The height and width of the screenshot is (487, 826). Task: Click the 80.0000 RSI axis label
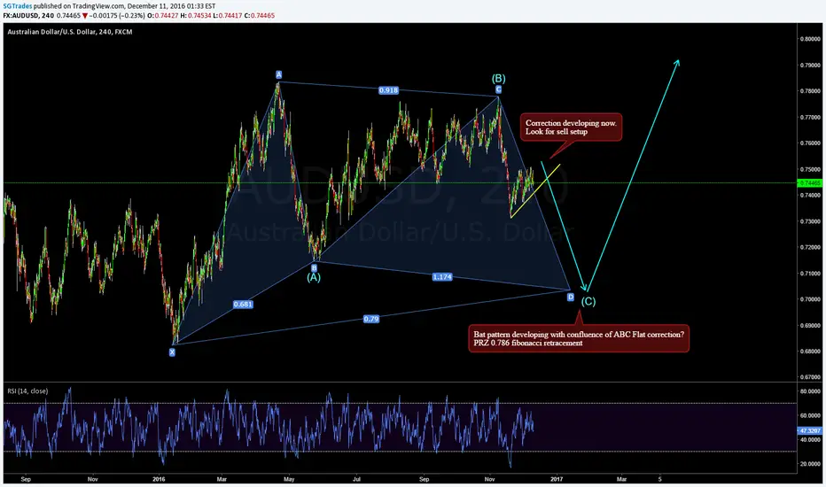(811, 391)
